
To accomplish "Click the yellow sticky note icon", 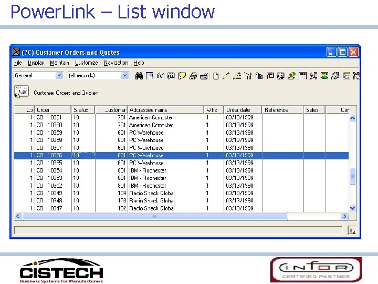I will [x=182, y=76].
